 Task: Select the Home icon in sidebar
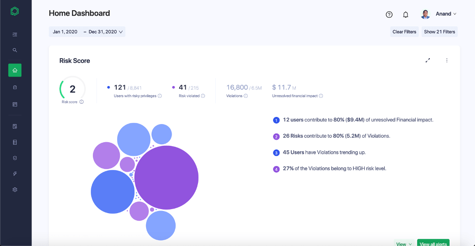(15, 70)
